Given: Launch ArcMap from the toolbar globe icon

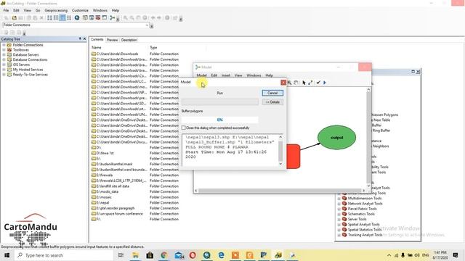Looking at the screenshot, I should coord(77,18).
